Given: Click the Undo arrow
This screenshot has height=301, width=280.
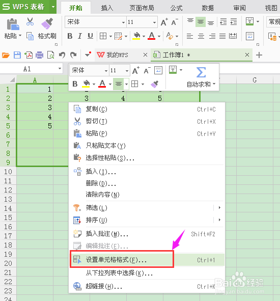Looking at the screenshot, I should coord(62,55).
